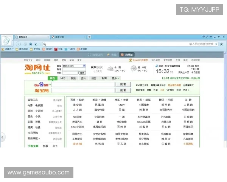Click scrollbar up arrow on right edge
The width and height of the screenshot is (227, 182).
pyautogui.click(x=225, y=53)
